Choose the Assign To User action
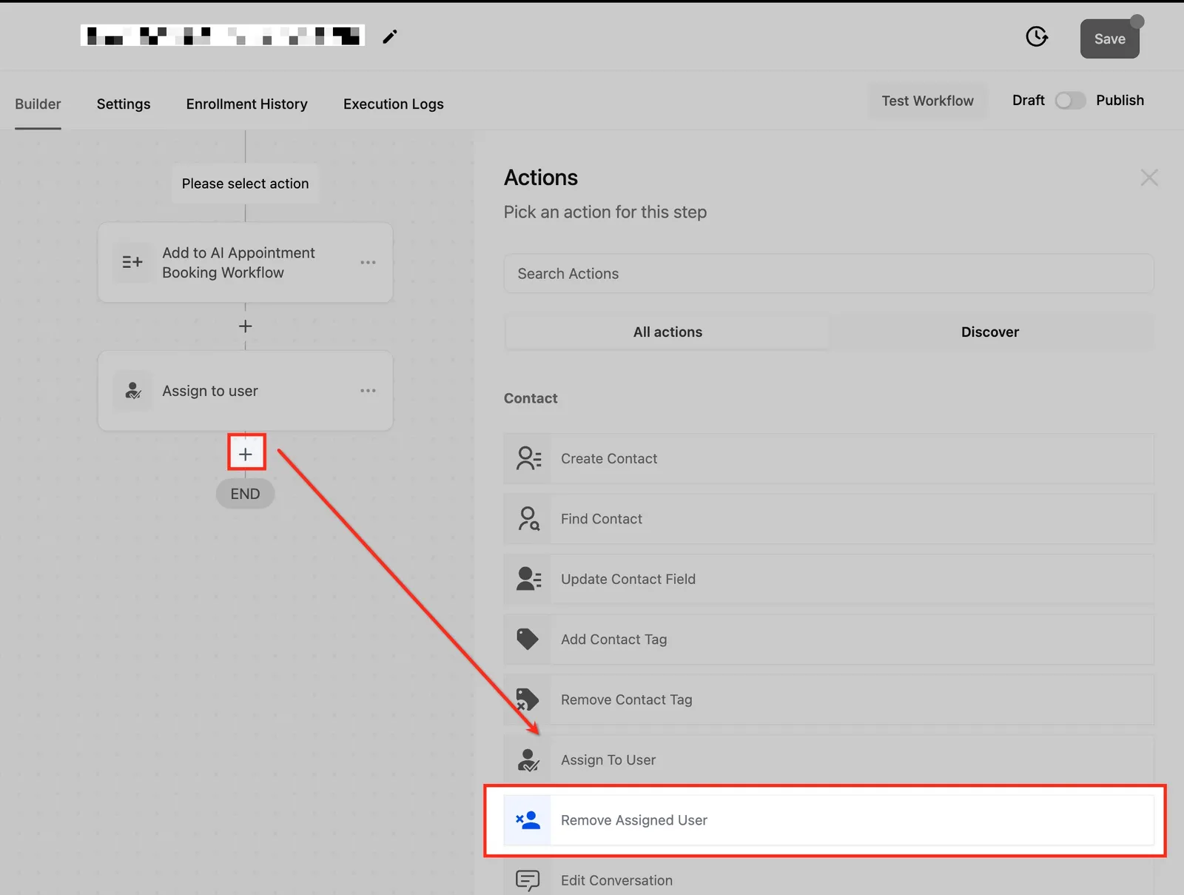 point(829,760)
